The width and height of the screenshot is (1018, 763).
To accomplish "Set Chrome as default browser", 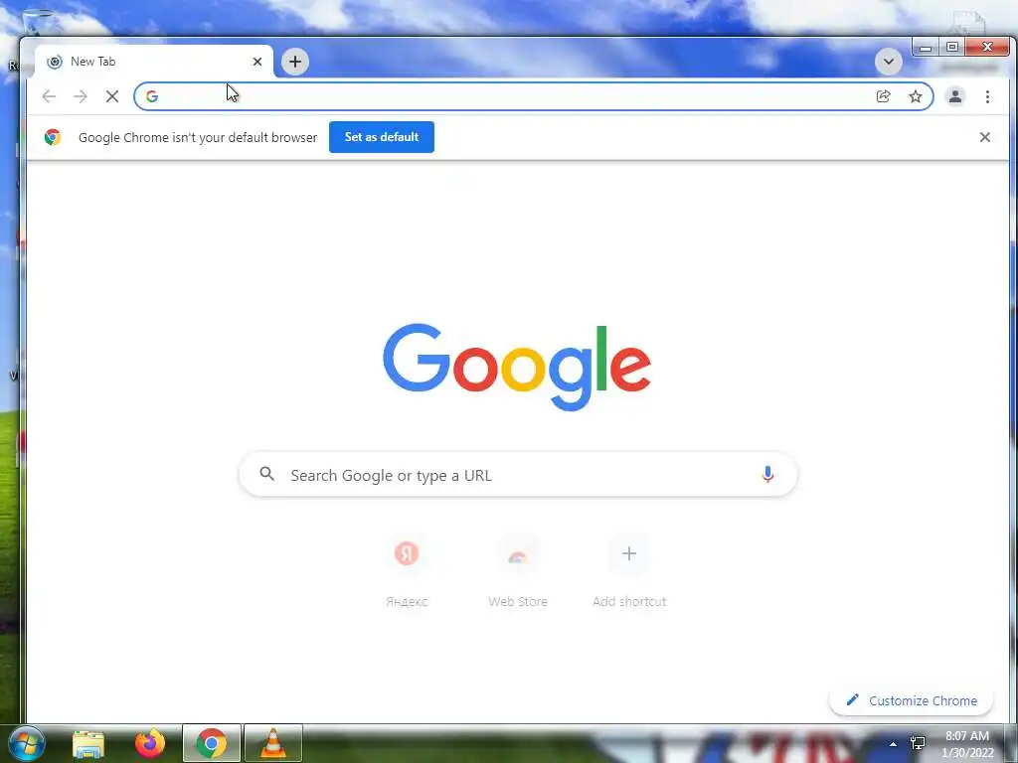I will click(381, 137).
